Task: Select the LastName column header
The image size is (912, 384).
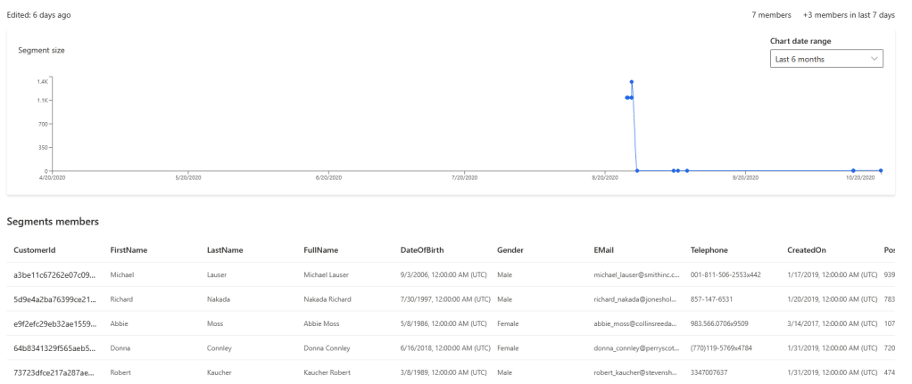Action: click(x=225, y=250)
